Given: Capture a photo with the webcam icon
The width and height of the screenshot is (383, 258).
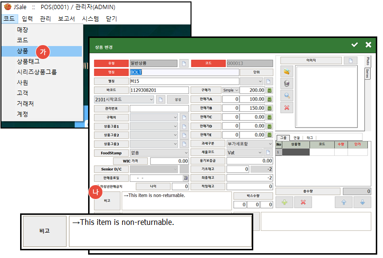Looking at the screenshot, I should pyautogui.click(x=287, y=83).
